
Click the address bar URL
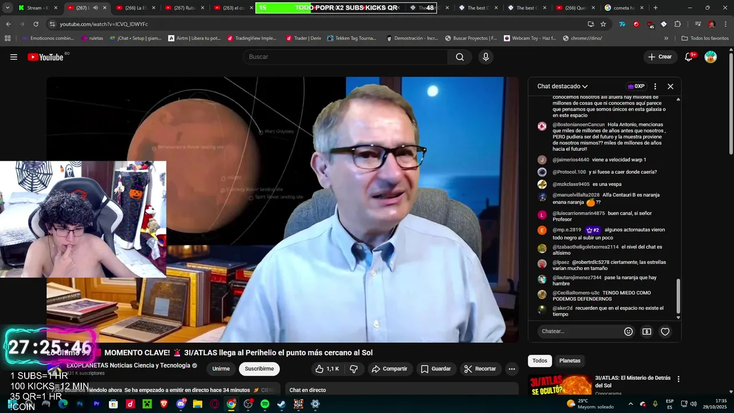(104, 24)
